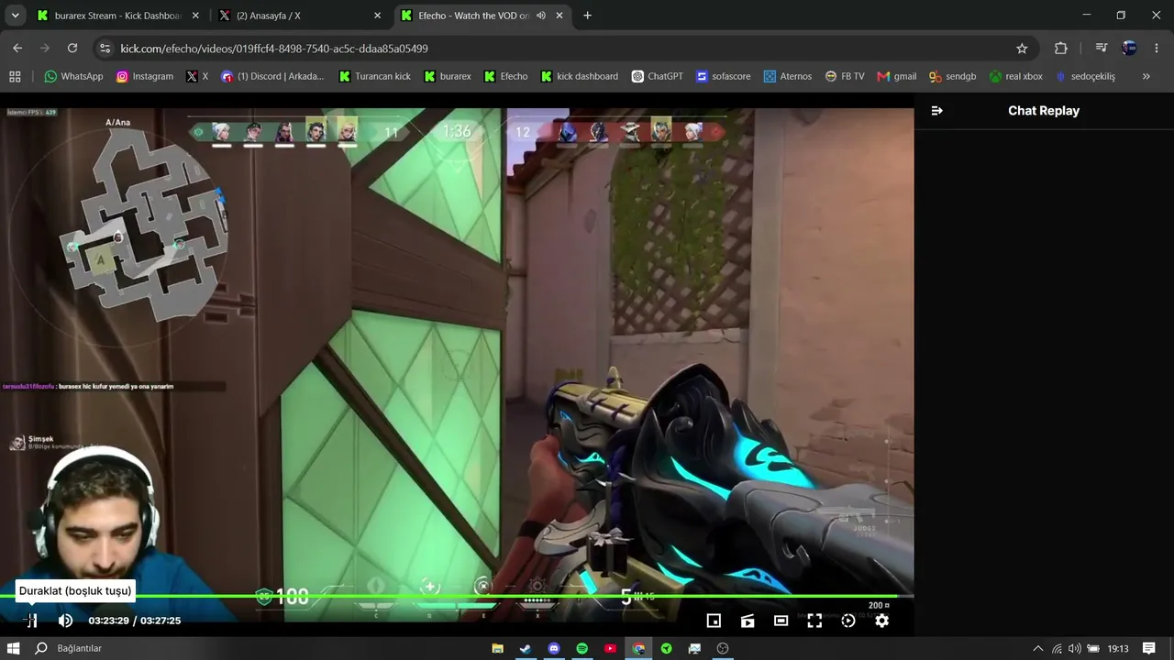Pause the video with the play/pause button

pos(31,621)
